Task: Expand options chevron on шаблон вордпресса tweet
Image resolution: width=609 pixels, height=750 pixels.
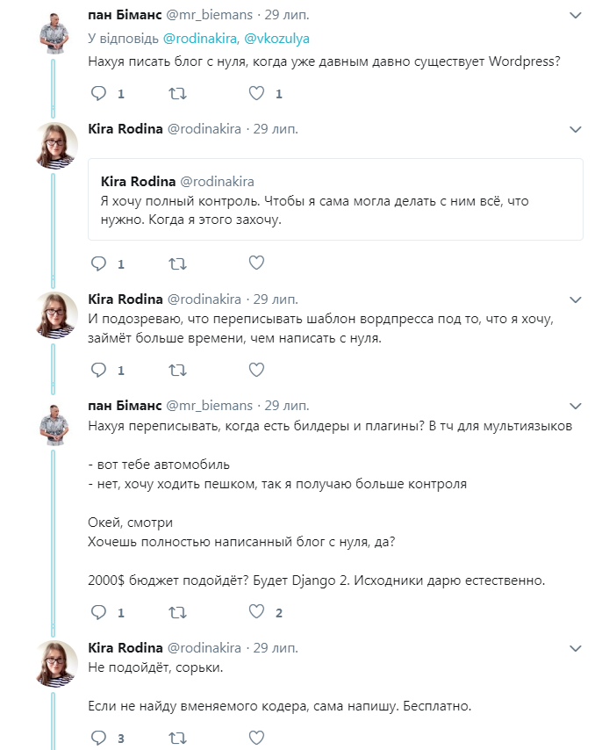Action: [576, 299]
